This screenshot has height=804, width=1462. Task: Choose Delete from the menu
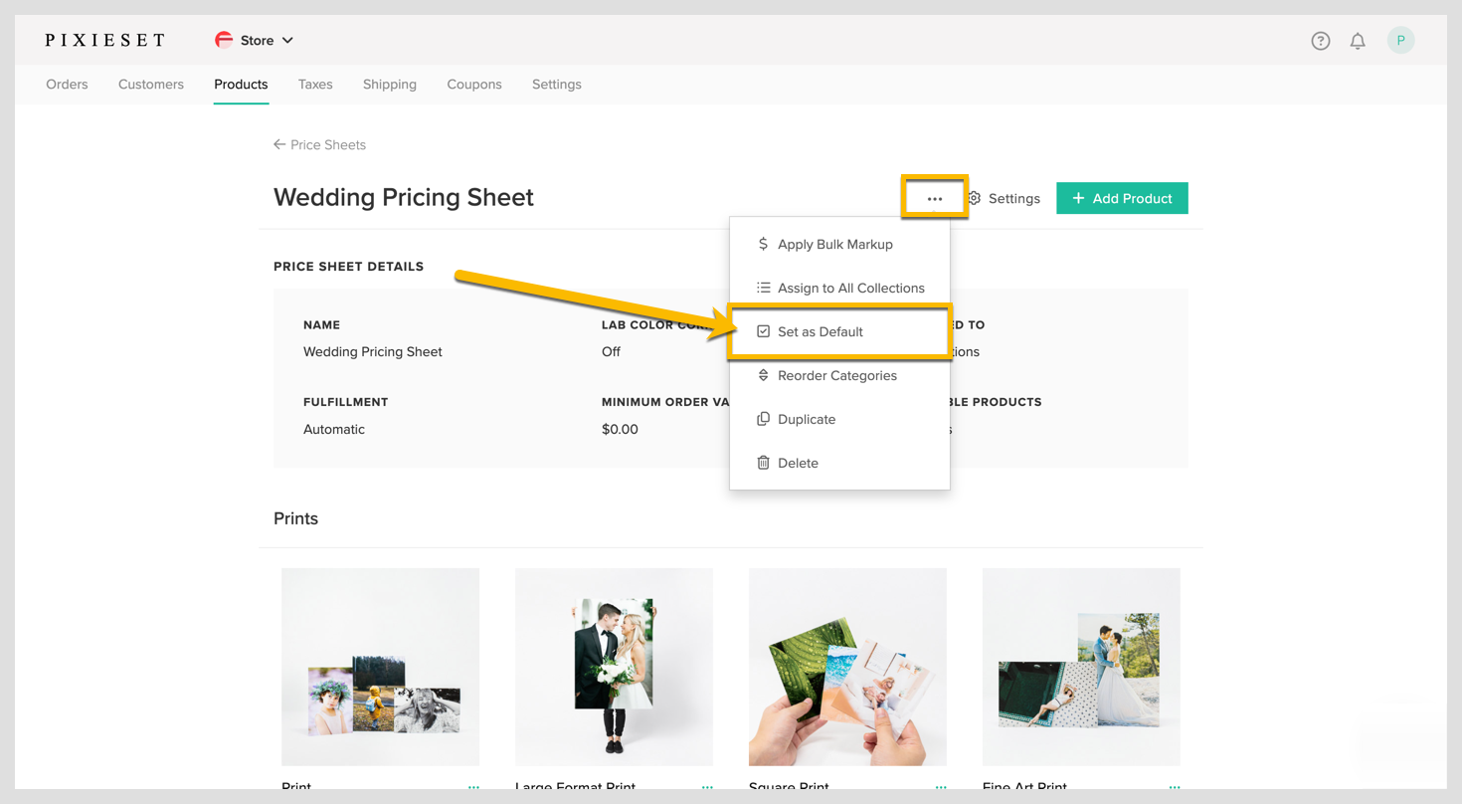[x=839, y=463]
